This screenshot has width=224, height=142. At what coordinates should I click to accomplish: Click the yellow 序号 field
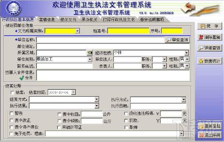[172, 31]
